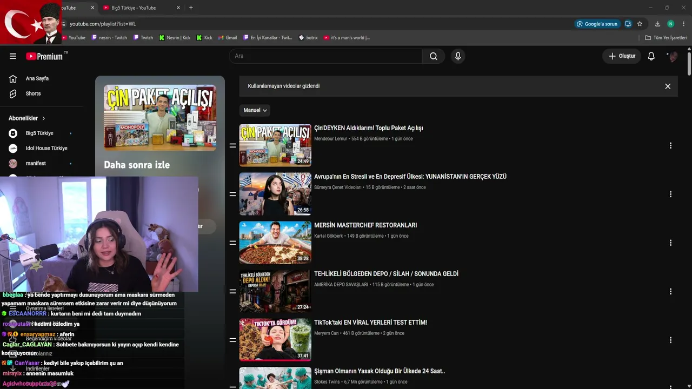Play the TikTok'ta Gördüm thumbnail 37:41
Screen dimensions: 692x389
[x=275, y=340]
